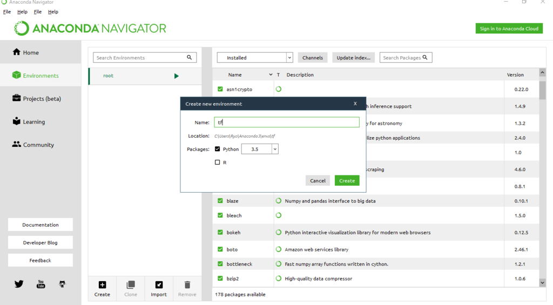Toggle the bottleneck package checkbox
The width and height of the screenshot is (553, 305).
click(220, 263)
